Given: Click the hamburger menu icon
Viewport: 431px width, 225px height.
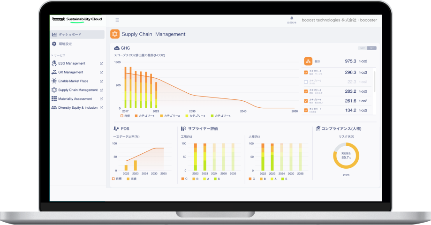Looking at the screenshot, I should [117, 20].
